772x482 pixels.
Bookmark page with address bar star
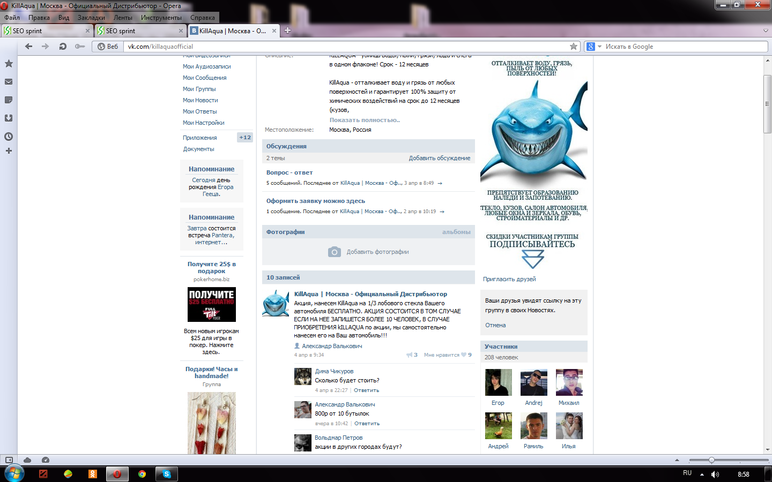(574, 47)
